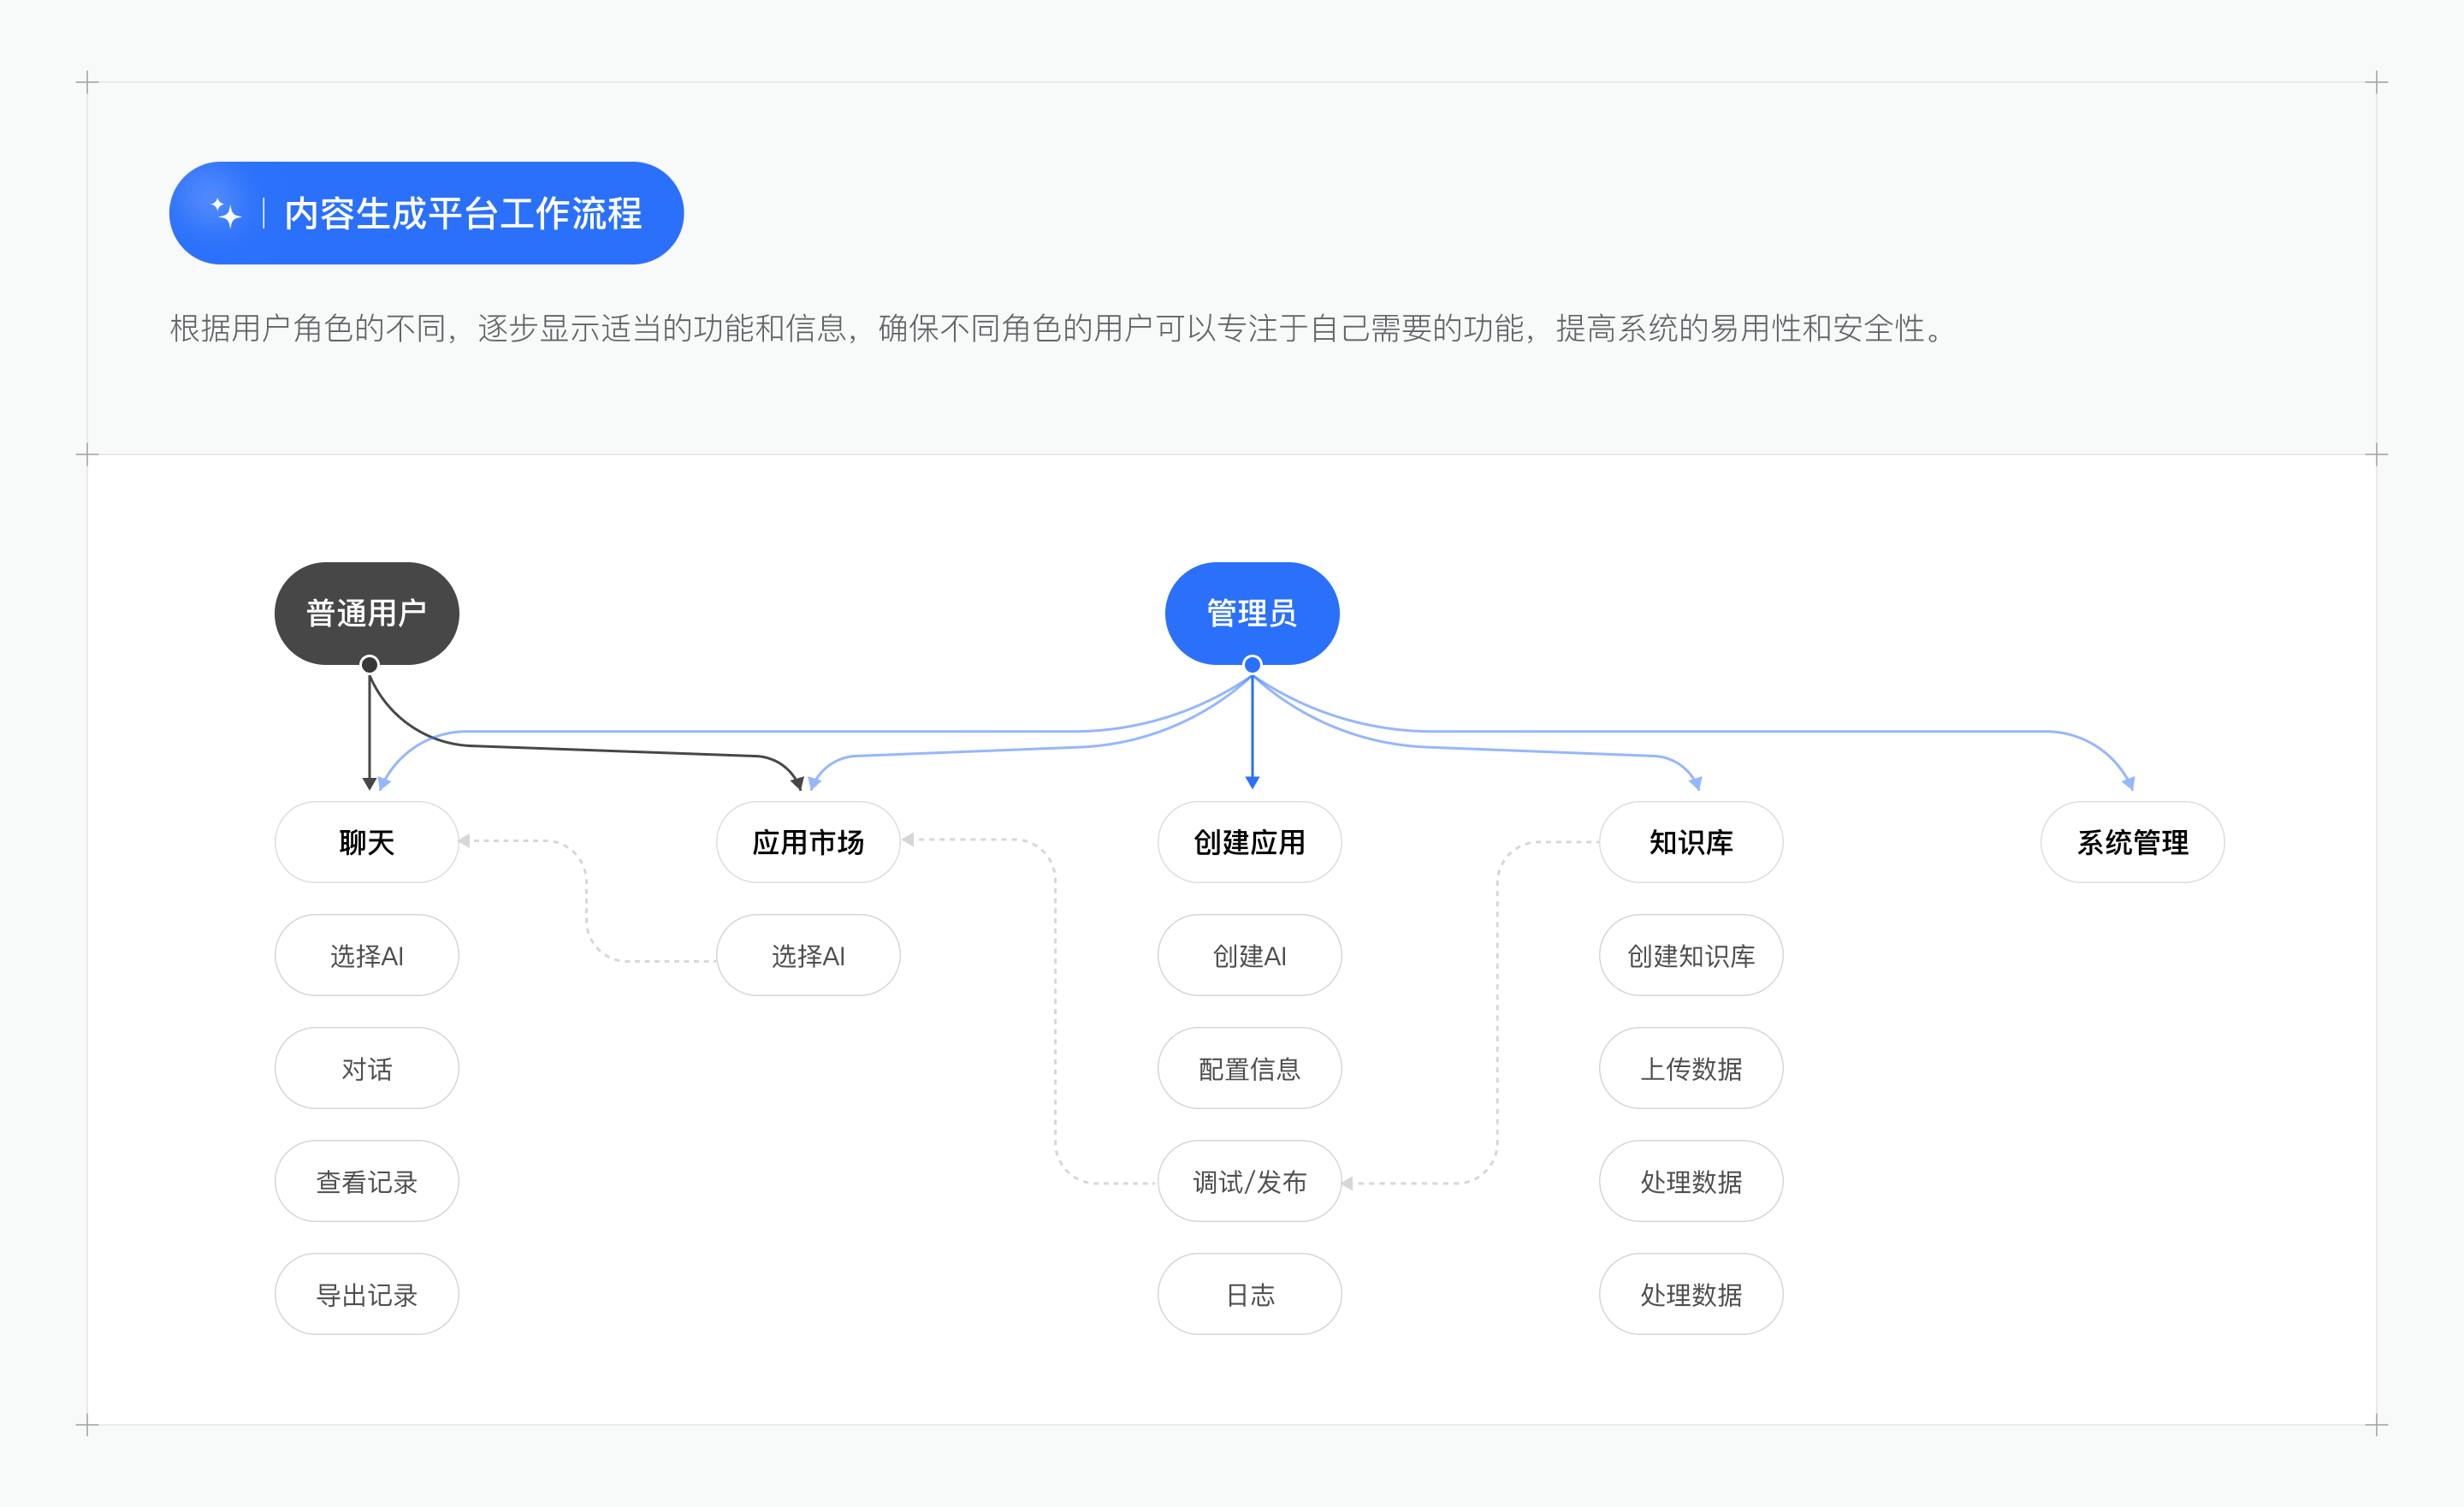The width and height of the screenshot is (2464, 1507).
Task: Open the 知识库 node
Action: tap(1690, 842)
